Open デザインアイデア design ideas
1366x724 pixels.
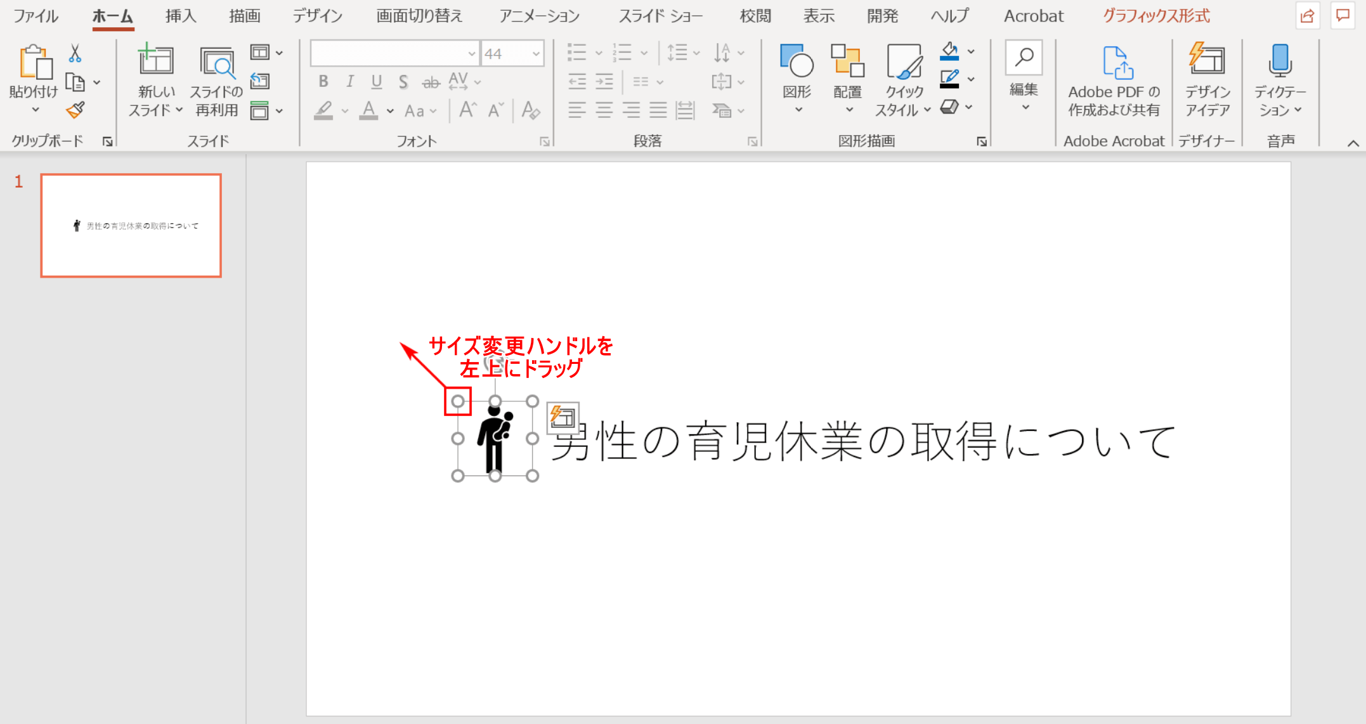(1207, 60)
